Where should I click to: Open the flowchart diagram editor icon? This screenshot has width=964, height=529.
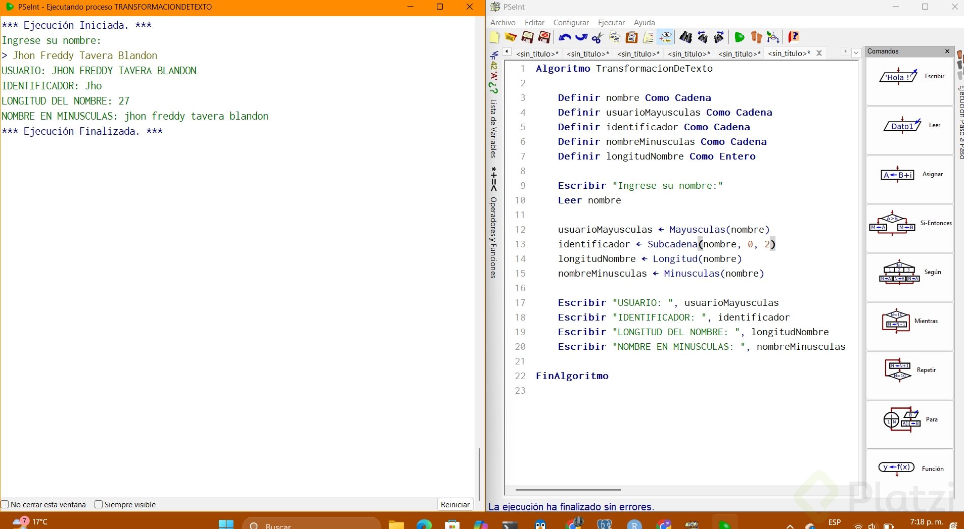point(773,37)
